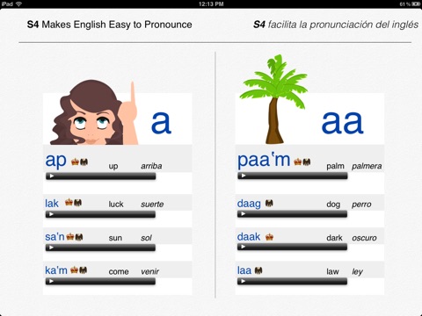Screen dimensions: 422x316
Task: Select the Spanish word 'palmera'
Action: pyautogui.click(x=367, y=166)
